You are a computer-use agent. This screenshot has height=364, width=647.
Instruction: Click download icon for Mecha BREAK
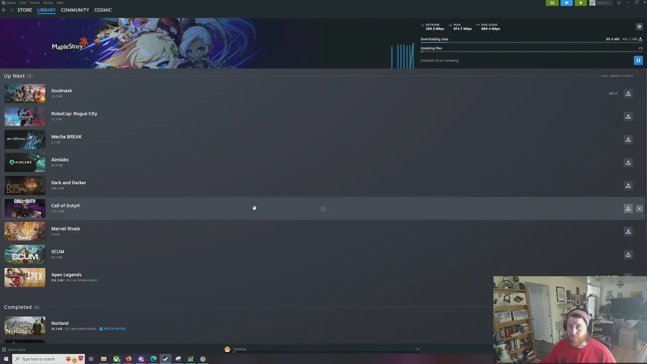628,140
